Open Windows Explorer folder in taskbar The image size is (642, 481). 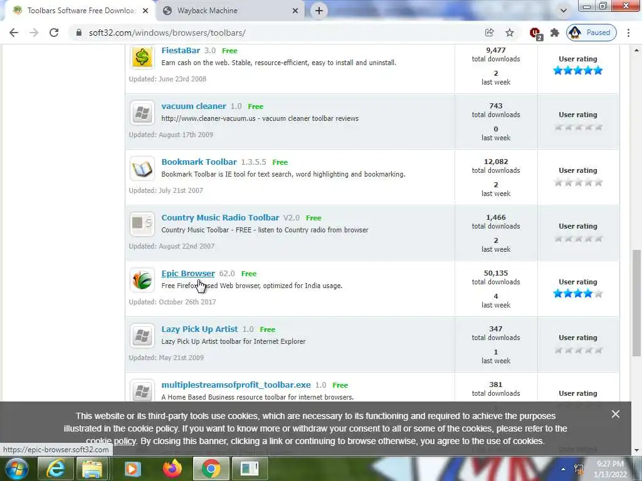[92, 468]
